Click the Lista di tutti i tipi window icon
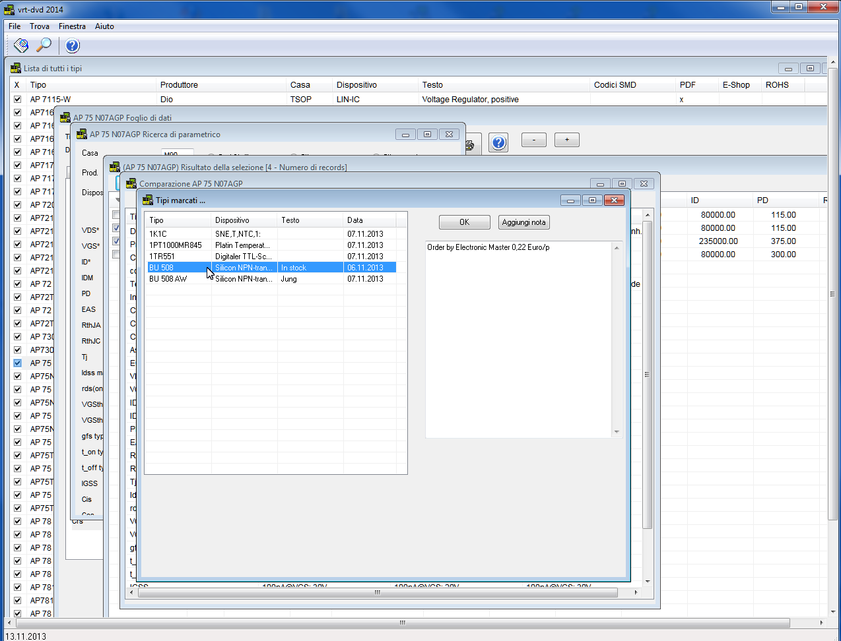 16,68
